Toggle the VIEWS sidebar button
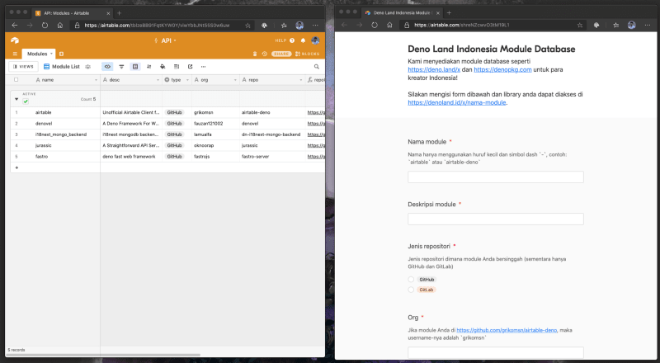This screenshot has width=660, height=363. (24, 67)
